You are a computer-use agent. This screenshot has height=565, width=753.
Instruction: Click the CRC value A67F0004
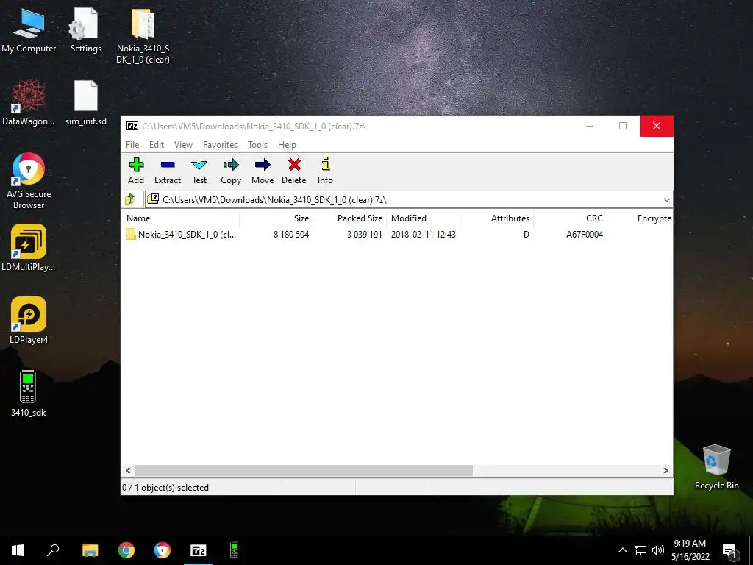click(585, 235)
